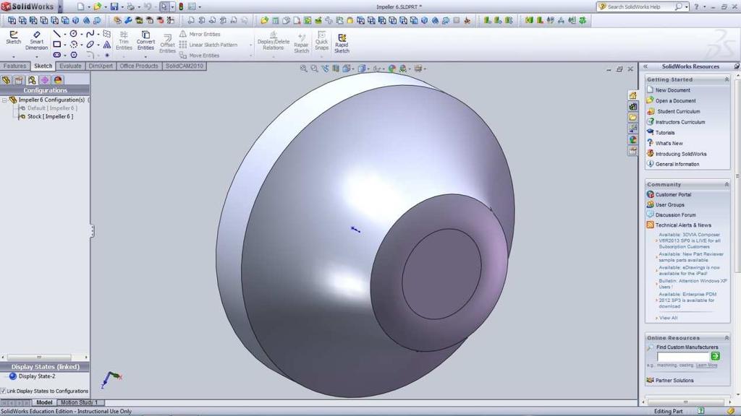Image resolution: width=741 pixels, height=416 pixels.
Task: Toggle Link Display States to Configurations checkbox
Action: click(4, 391)
